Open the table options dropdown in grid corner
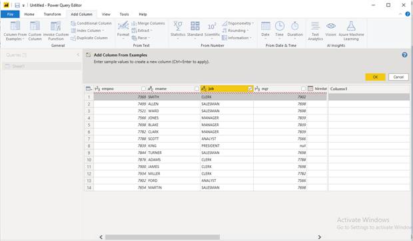This screenshot has height=241, width=413. pos(89,89)
